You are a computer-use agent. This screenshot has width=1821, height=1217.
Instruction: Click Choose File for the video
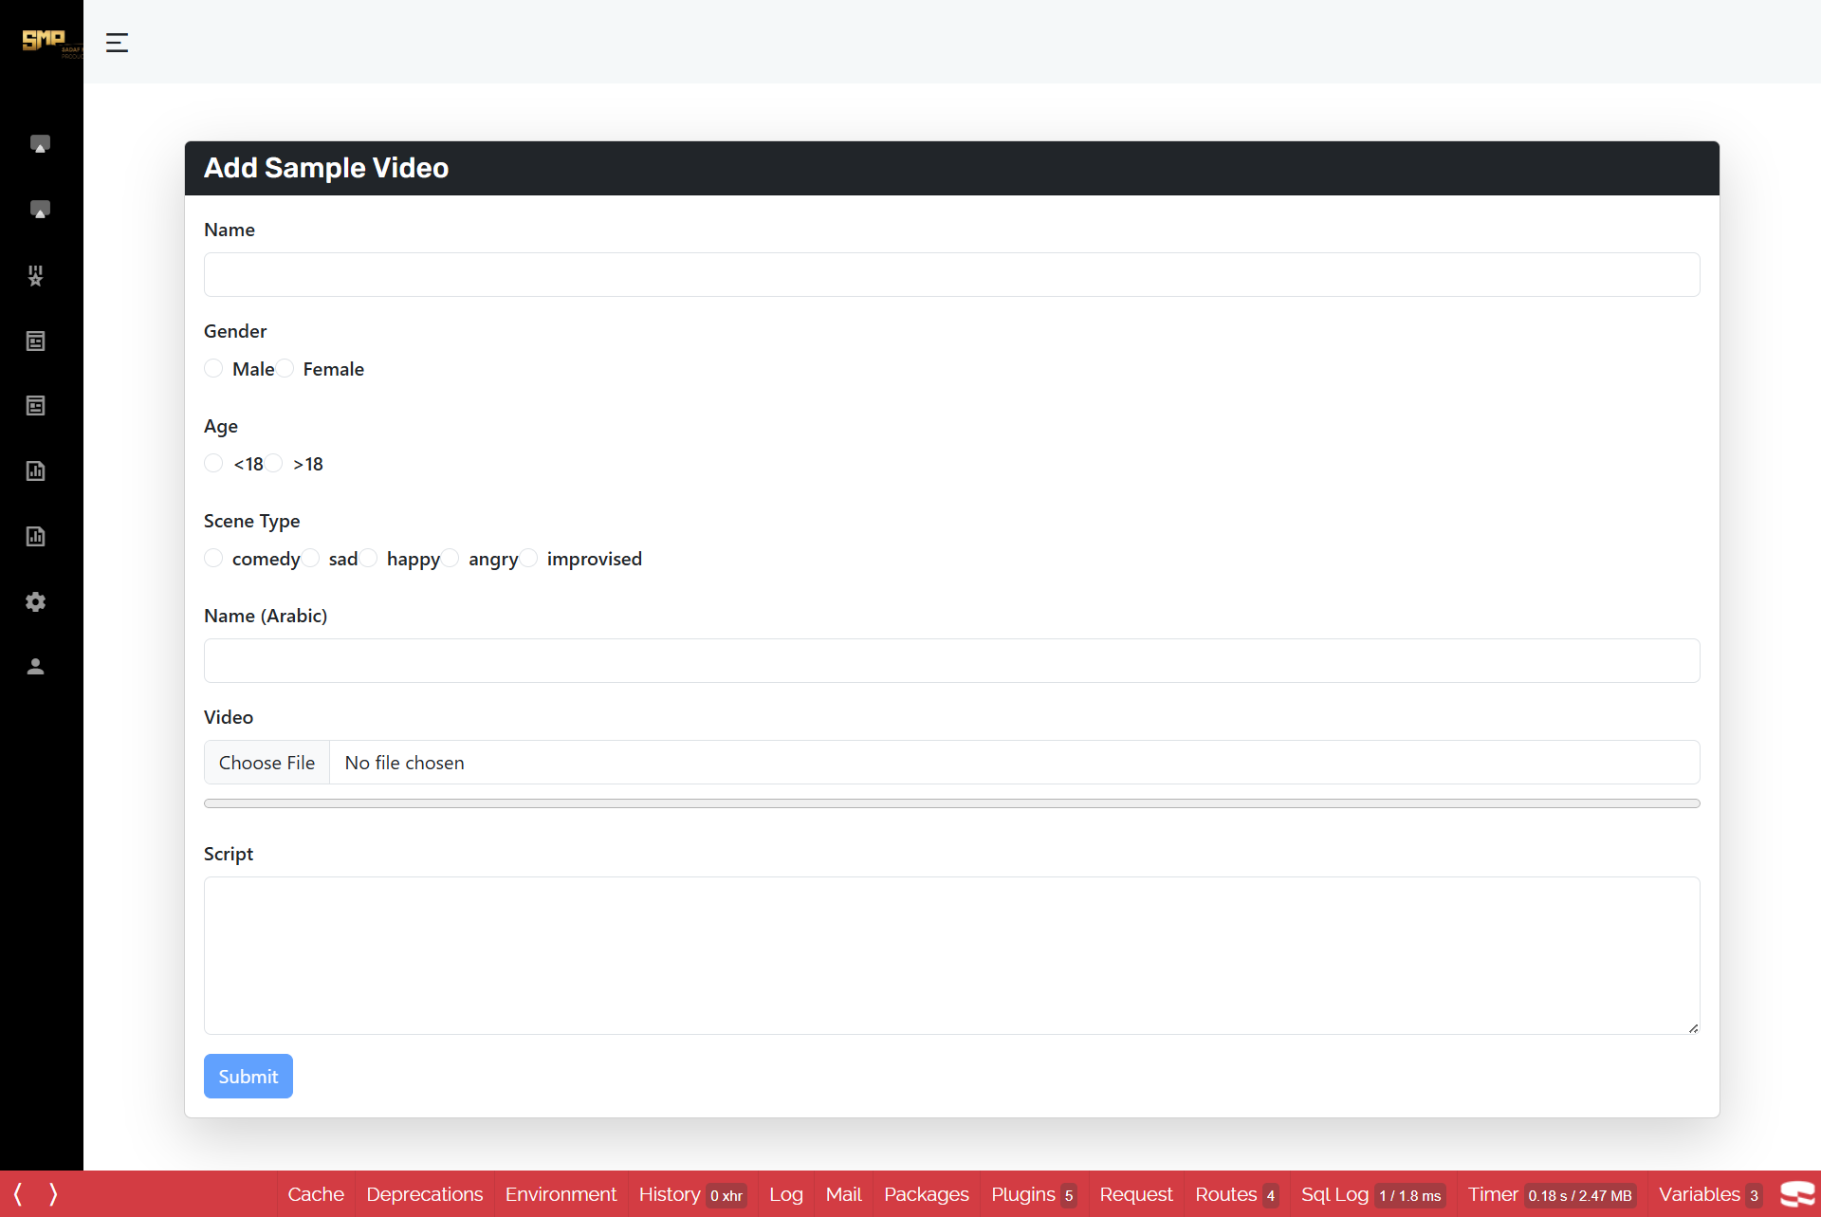pos(267,763)
